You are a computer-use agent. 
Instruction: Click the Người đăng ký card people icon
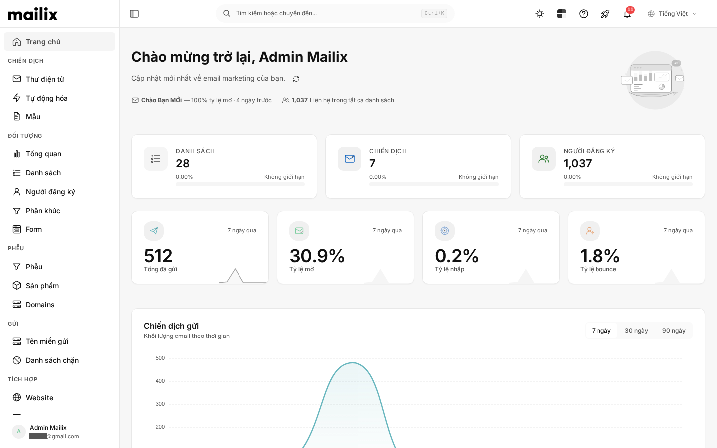tap(544, 159)
